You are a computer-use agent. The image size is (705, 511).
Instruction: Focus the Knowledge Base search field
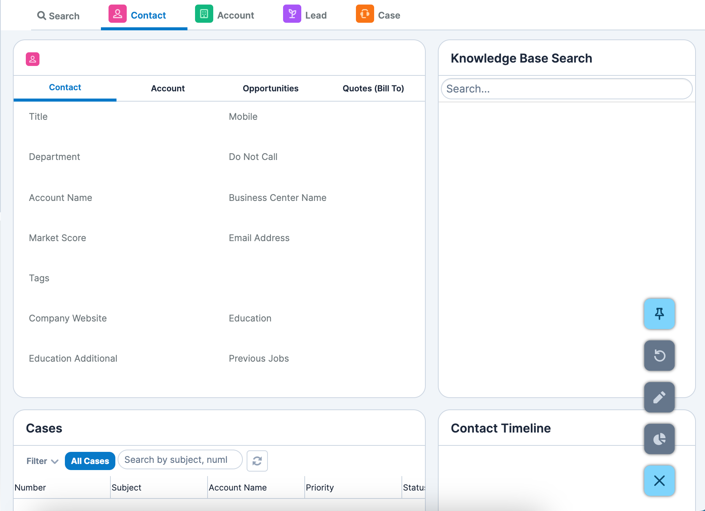[x=567, y=89]
